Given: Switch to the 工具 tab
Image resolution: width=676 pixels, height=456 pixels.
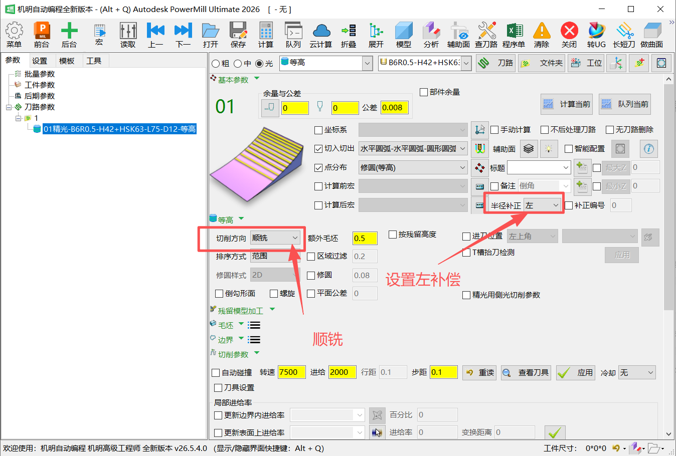Looking at the screenshot, I should [94, 61].
